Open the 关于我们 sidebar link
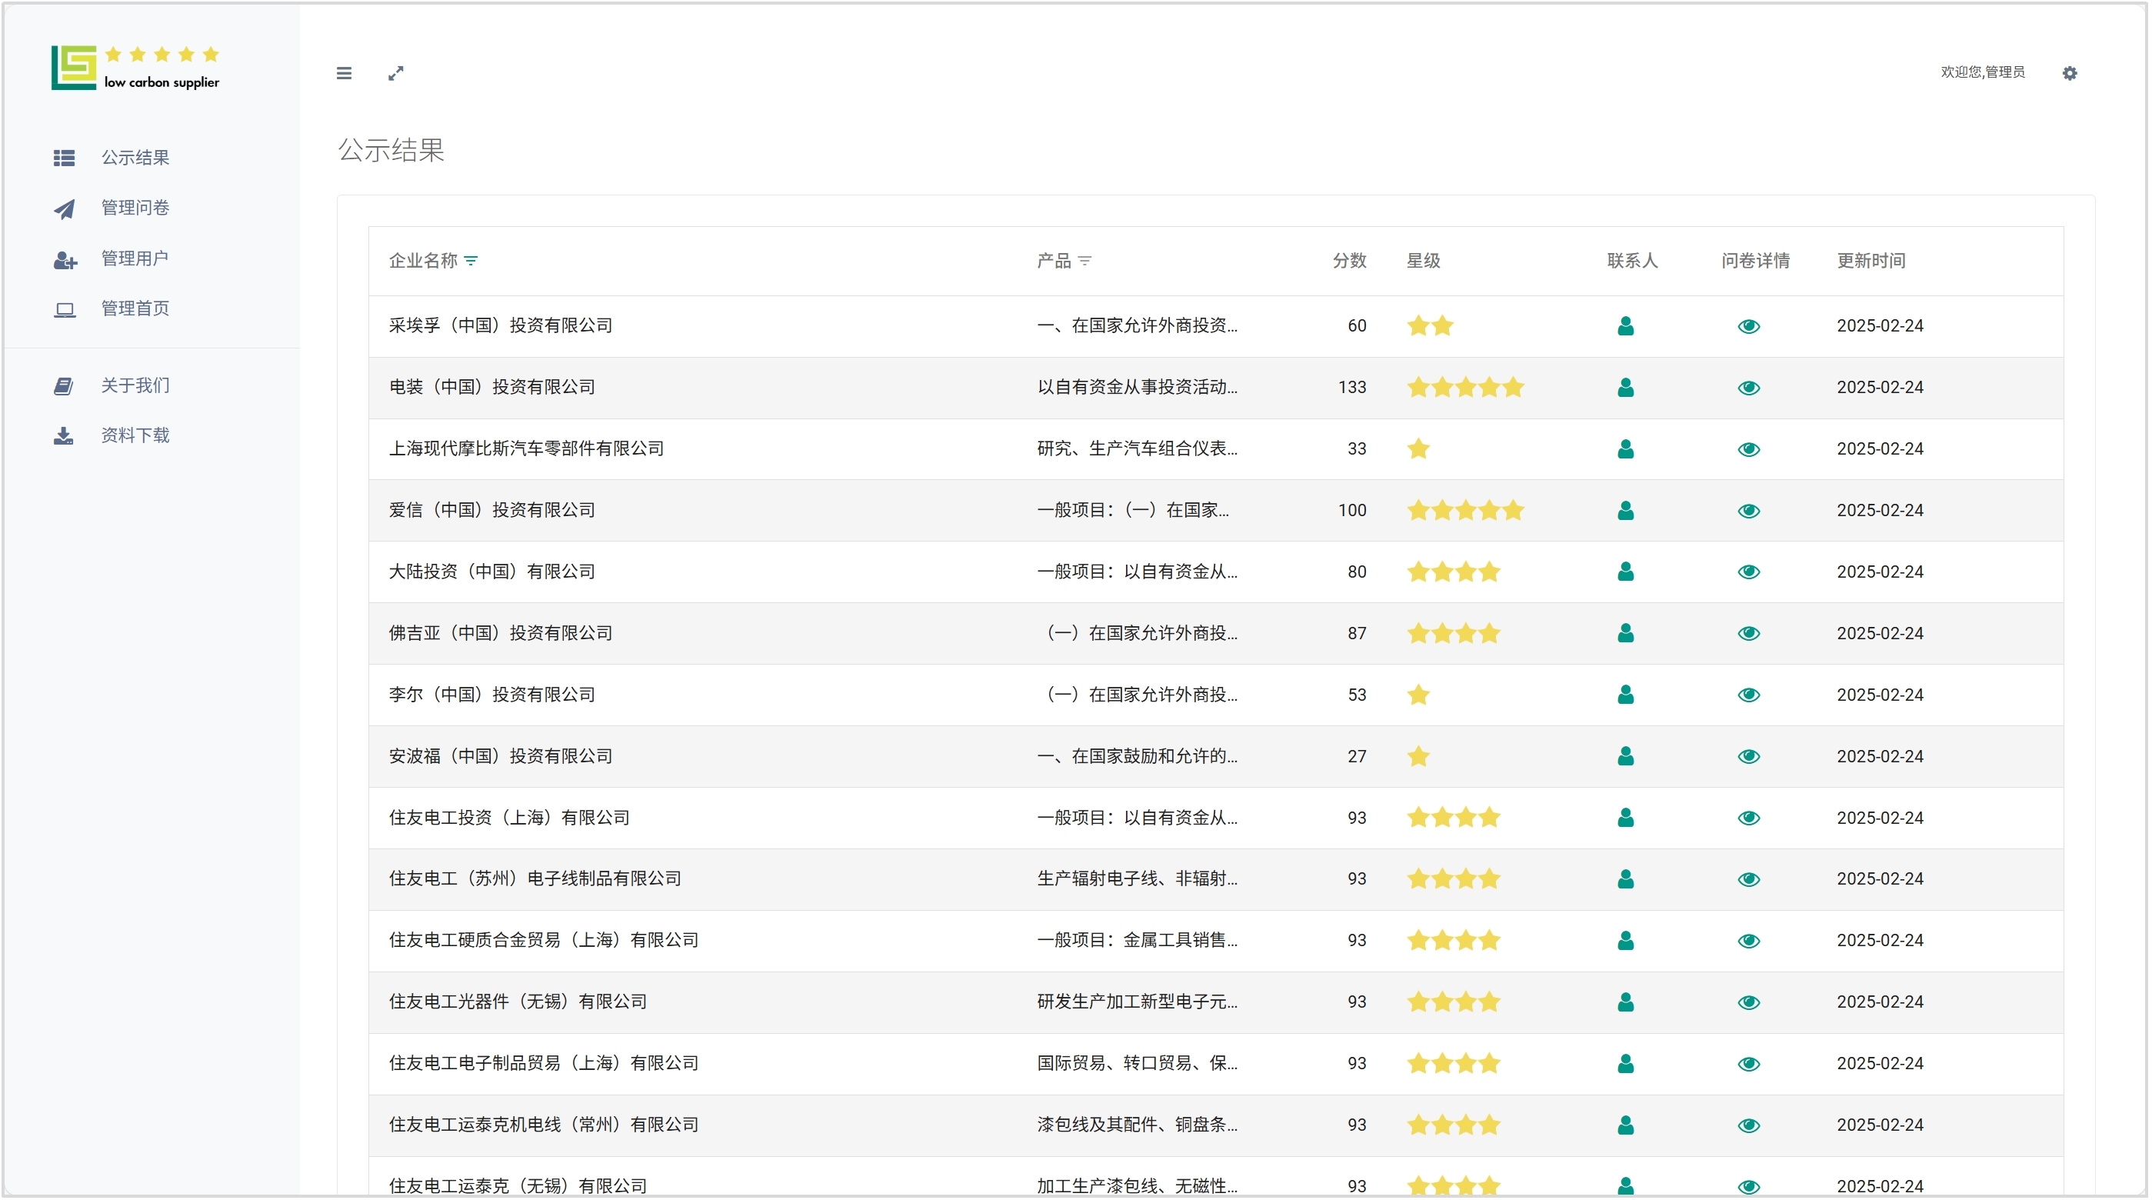Screen dimensions: 2152x1200 135,385
